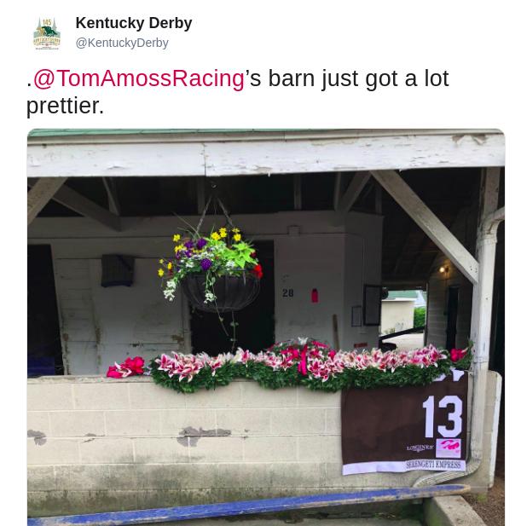The width and height of the screenshot is (521, 526).
Task: Click the glowing barn light at right
Action: 443,269
